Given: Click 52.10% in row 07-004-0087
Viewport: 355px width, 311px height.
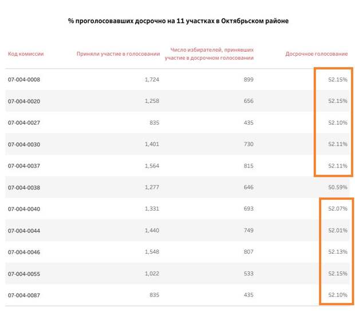Looking at the screenshot, I should click(338, 295).
